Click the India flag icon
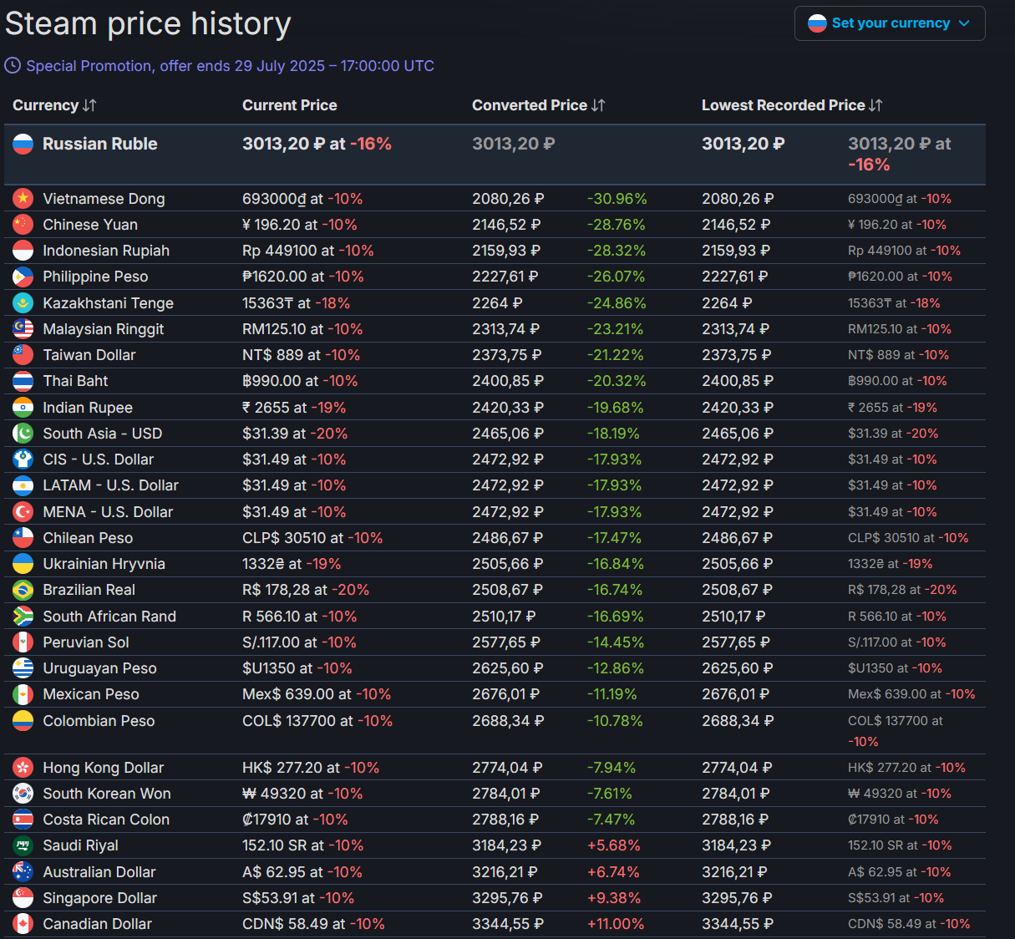The image size is (1015, 939). coord(23,407)
